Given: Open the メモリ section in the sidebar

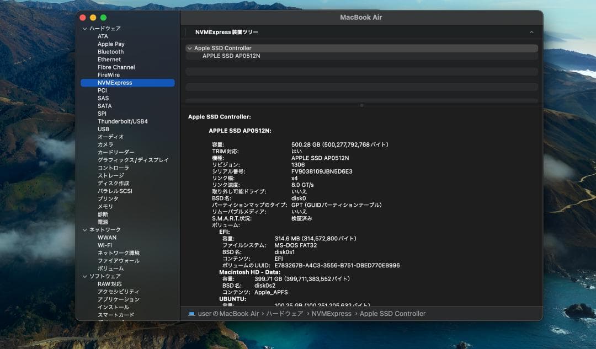Looking at the screenshot, I should [105, 206].
